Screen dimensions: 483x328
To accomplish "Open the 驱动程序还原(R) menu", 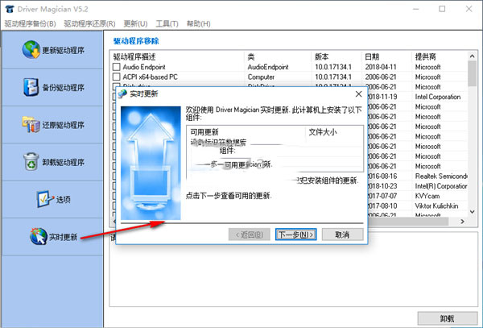I will [x=90, y=23].
